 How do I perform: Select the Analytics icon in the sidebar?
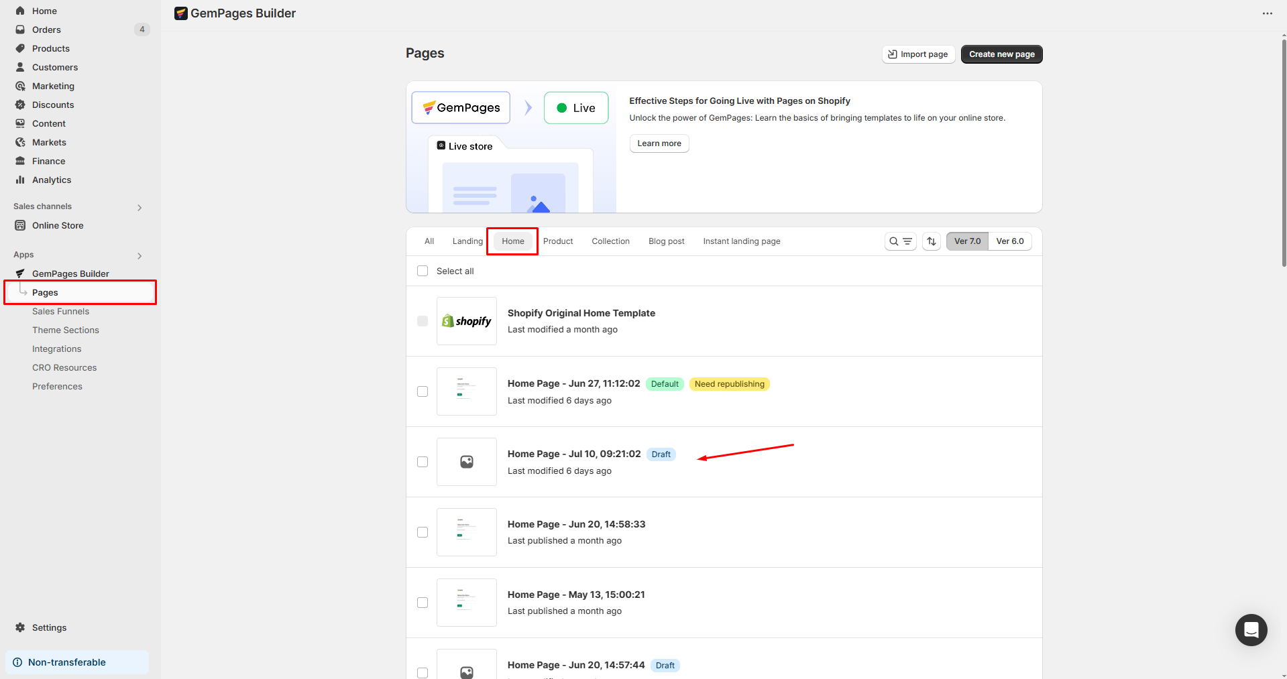21,180
